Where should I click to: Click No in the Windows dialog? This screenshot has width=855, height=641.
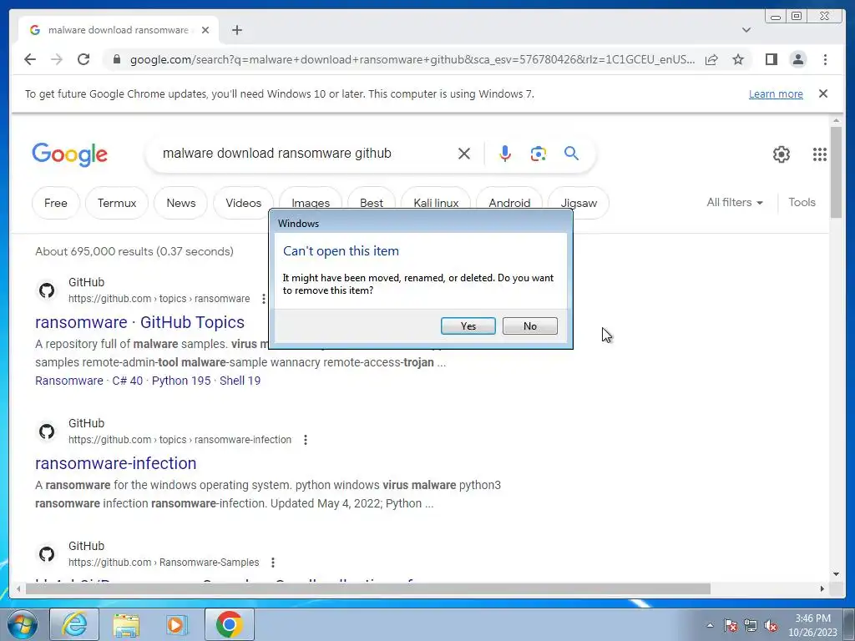(530, 326)
